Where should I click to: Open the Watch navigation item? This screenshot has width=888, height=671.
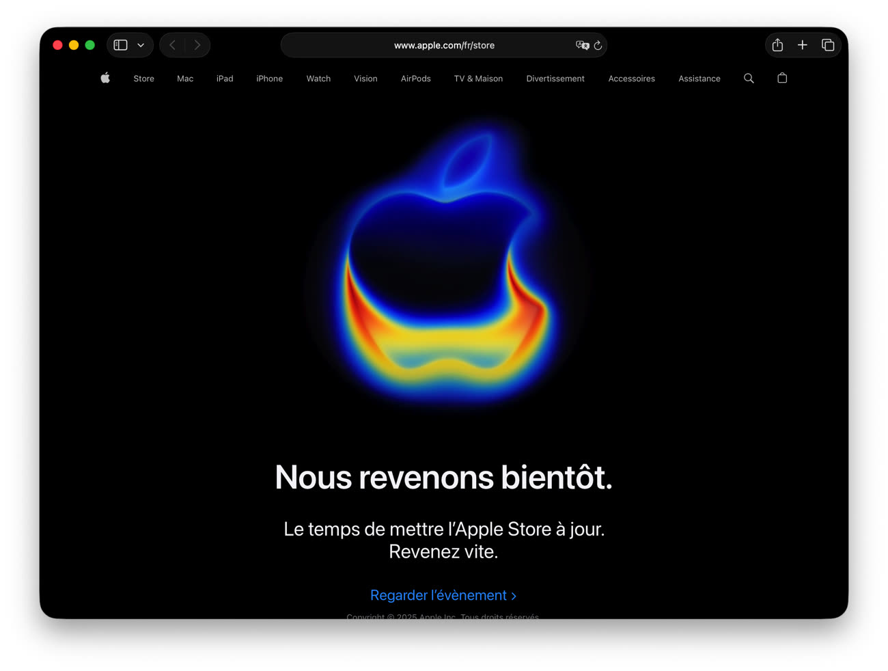[318, 79]
